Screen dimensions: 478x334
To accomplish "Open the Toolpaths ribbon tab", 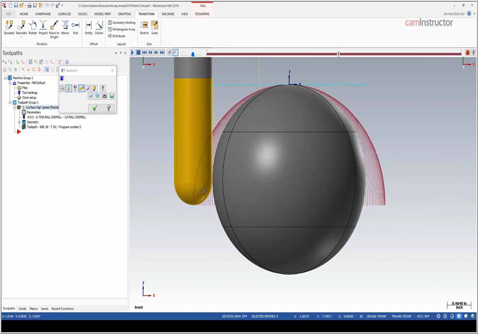I will coord(202,14).
